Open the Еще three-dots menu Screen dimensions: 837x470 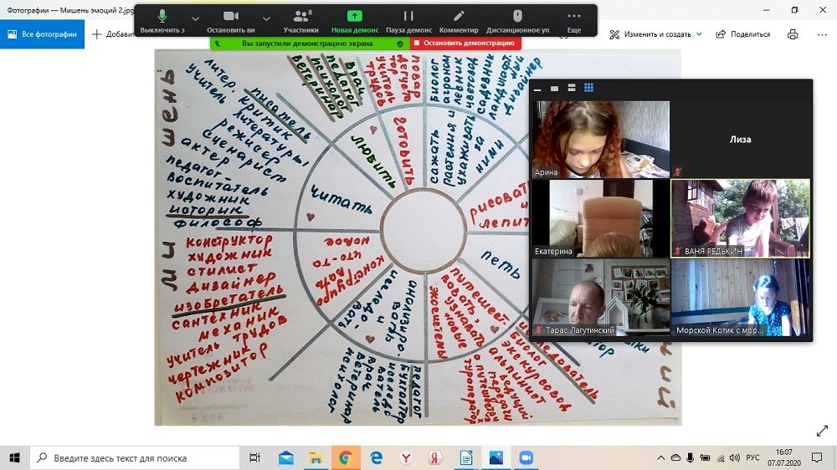573,20
